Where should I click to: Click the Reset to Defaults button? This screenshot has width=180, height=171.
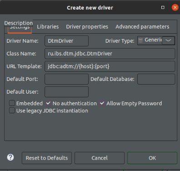click(x=47, y=158)
